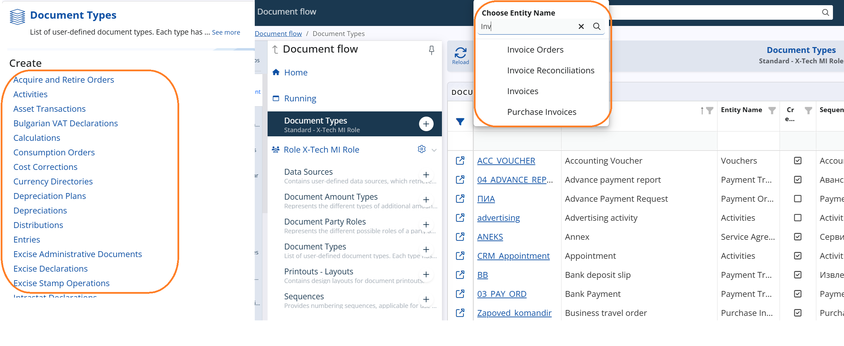Choose Purchase Invoices from entity list
The width and height of the screenshot is (844, 346).
pos(541,112)
